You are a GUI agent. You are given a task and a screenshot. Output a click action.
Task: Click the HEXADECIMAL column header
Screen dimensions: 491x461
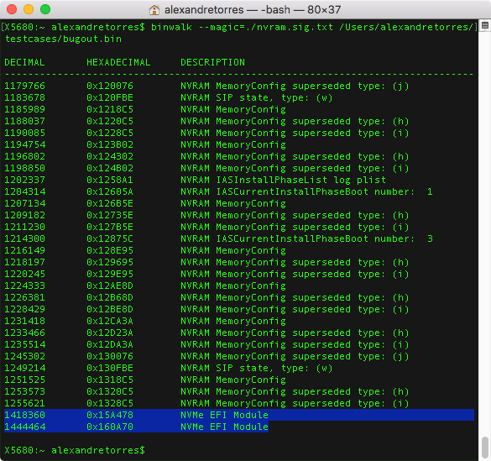pos(118,62)
